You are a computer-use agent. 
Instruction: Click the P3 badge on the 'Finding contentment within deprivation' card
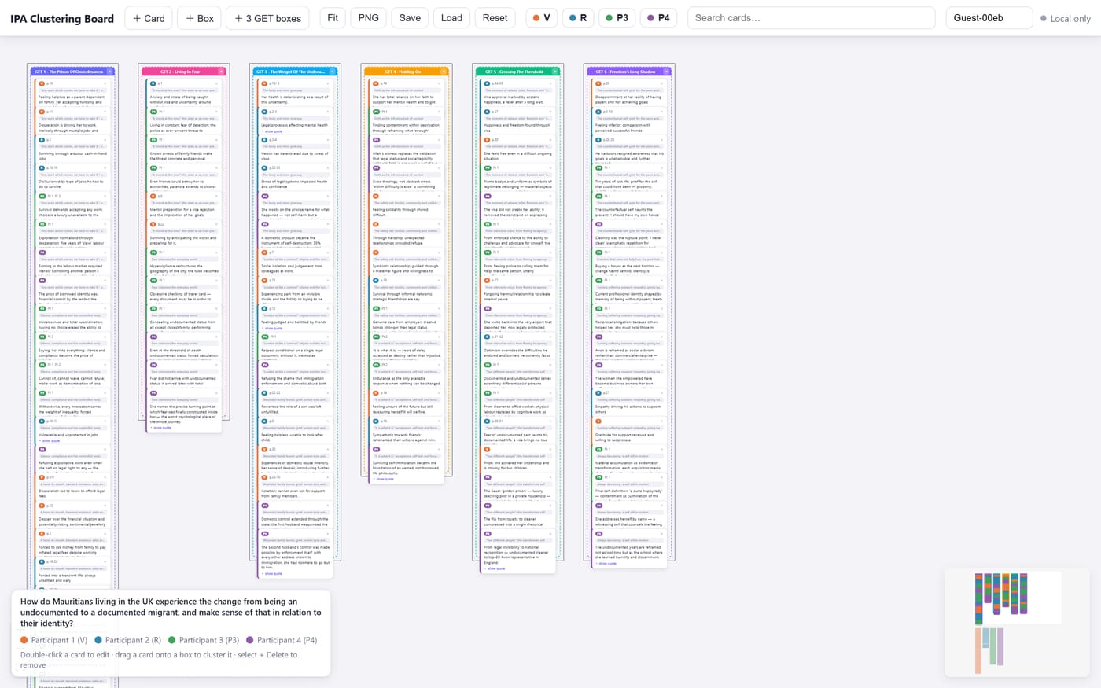tap(376, 112)
